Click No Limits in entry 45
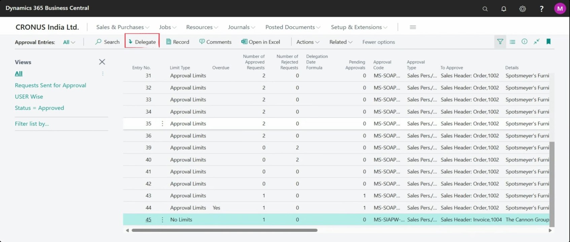The width and height of the screenshot is (570, 242). 181,220
